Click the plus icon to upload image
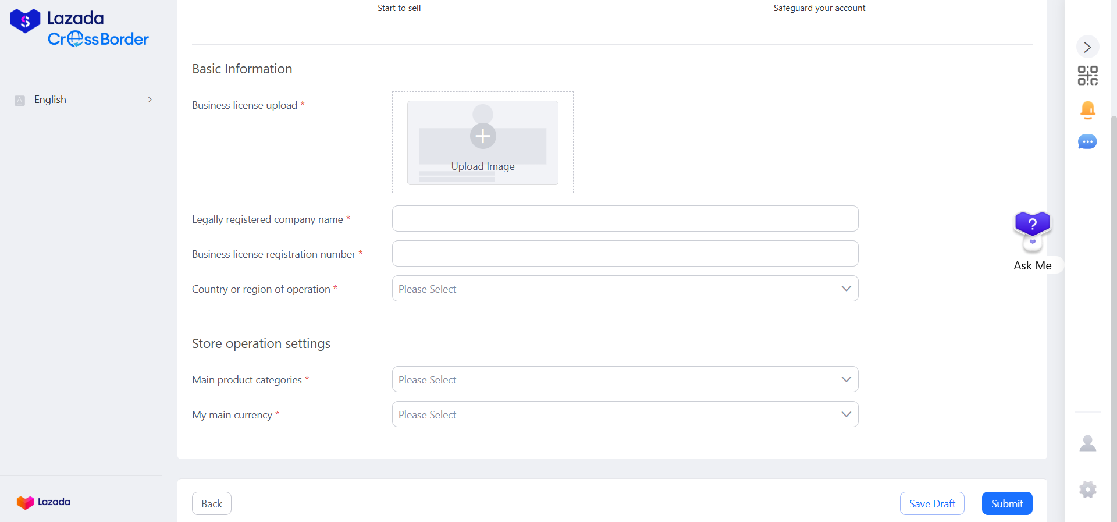The image size is (1117, 522). point(483,136)
